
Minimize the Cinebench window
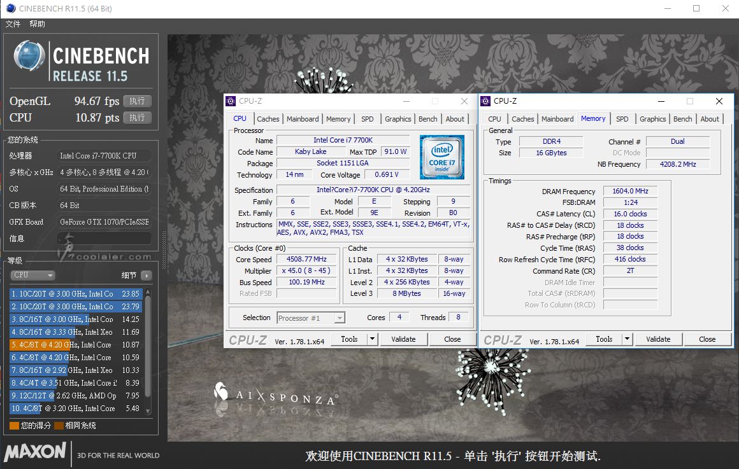tap(668, 8)
